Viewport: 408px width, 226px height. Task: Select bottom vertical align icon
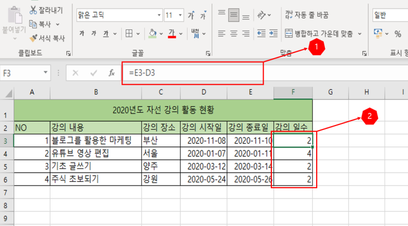(x=246, y=17)
